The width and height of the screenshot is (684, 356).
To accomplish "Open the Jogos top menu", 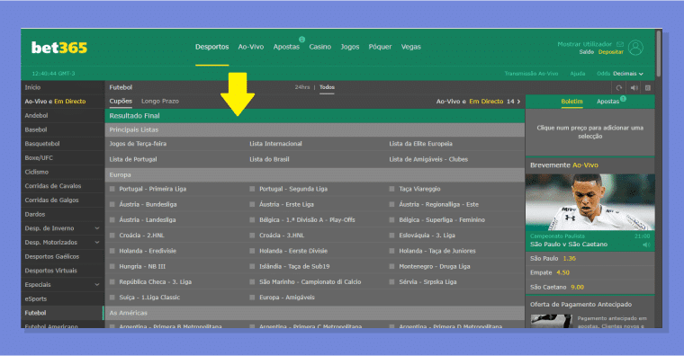I will (350, 47).
